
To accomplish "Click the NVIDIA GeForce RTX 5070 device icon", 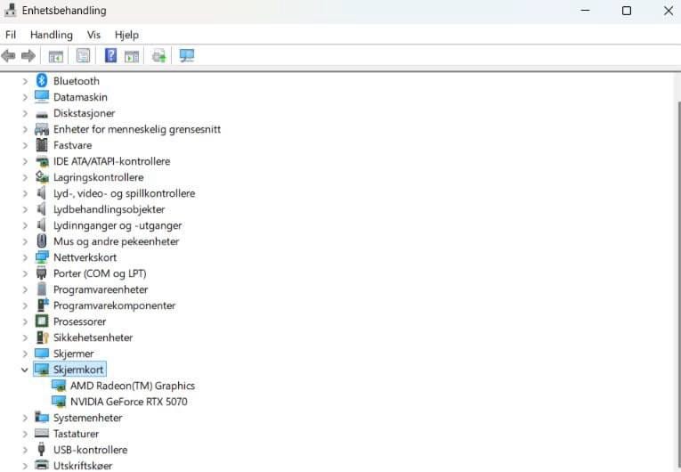I will (59, 402).
